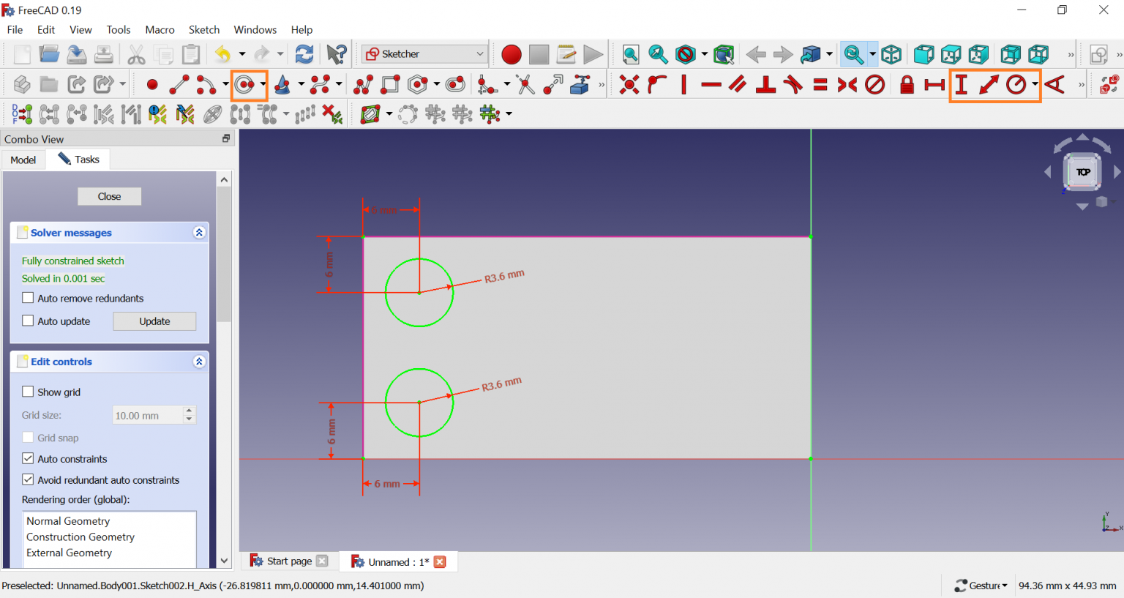Select the Create Point tool
Screen dimensions: 1124x598
[152, 85]
